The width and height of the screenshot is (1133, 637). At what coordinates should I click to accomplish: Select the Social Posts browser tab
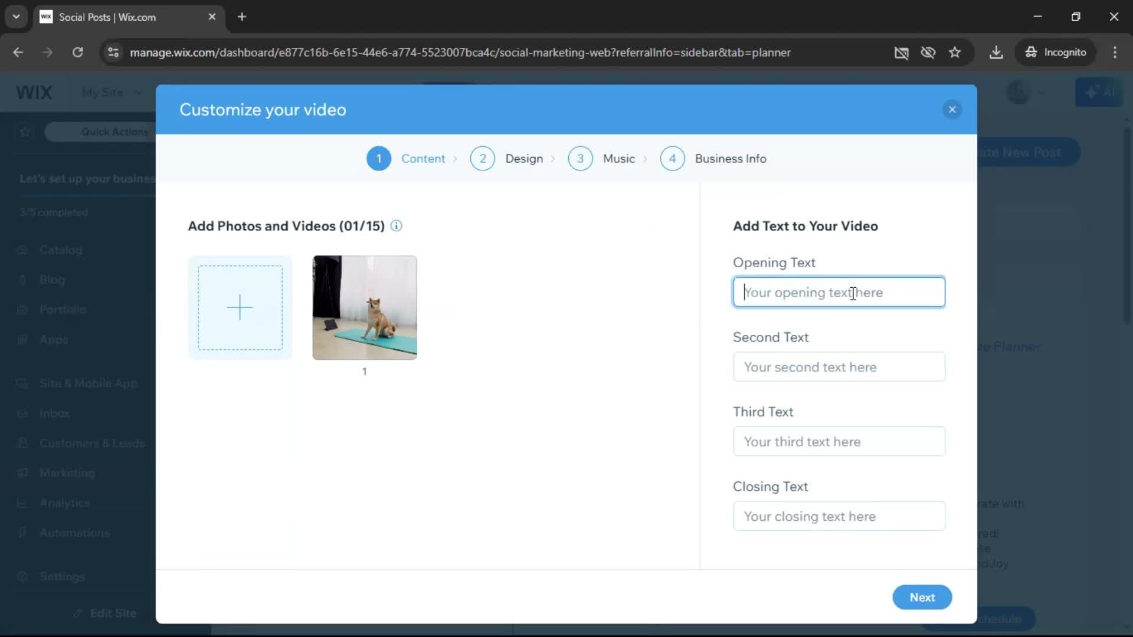pos(129,17)
